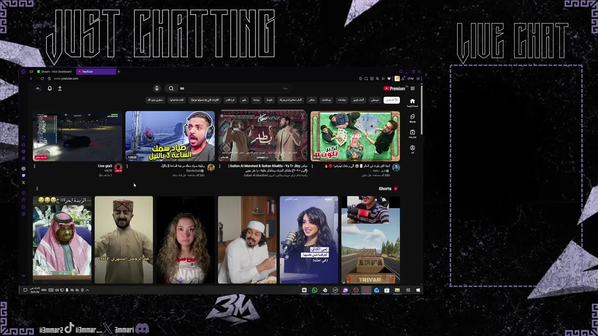
Task: Go to Home in YouTube sidebar
Action: point(412,103)
